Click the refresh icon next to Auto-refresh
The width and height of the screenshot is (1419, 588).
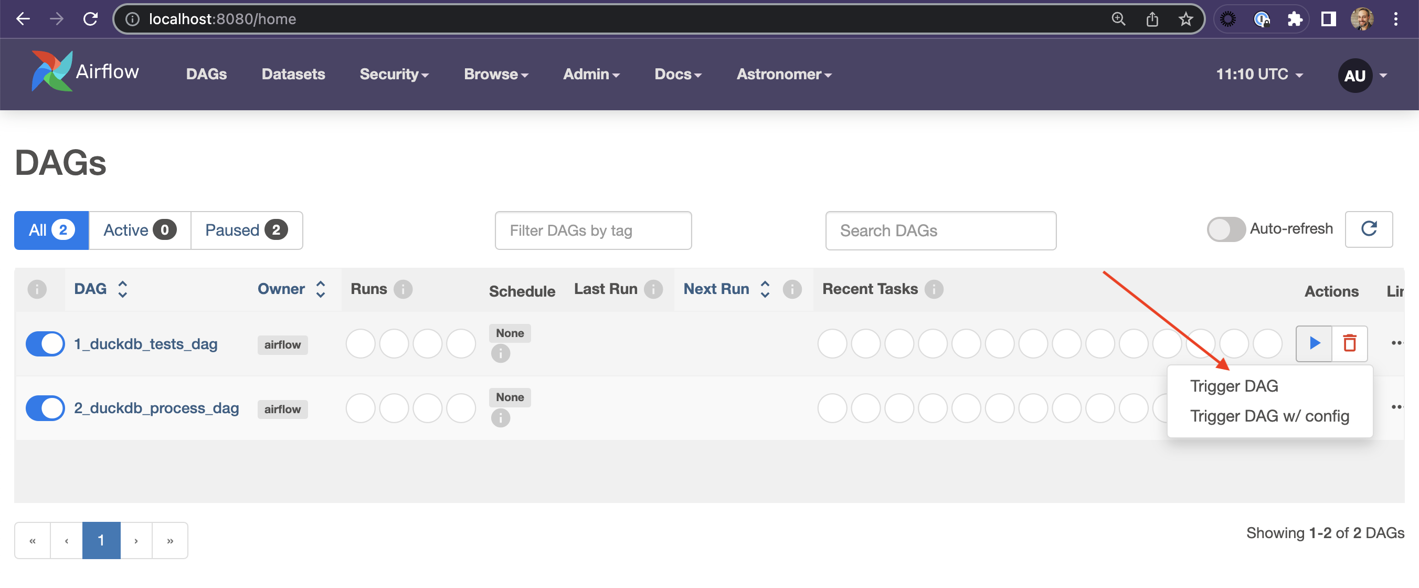1368,229
